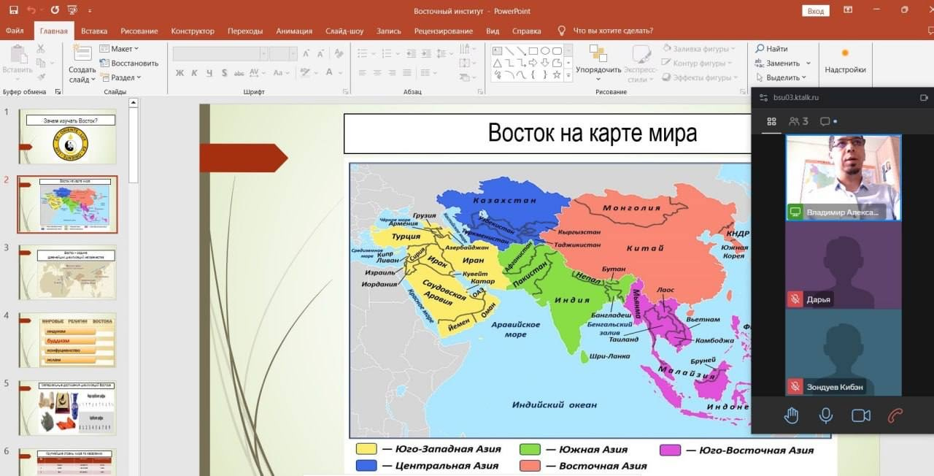
Task: Toggle camera in the call controls
Action: (x=861, y=415)
